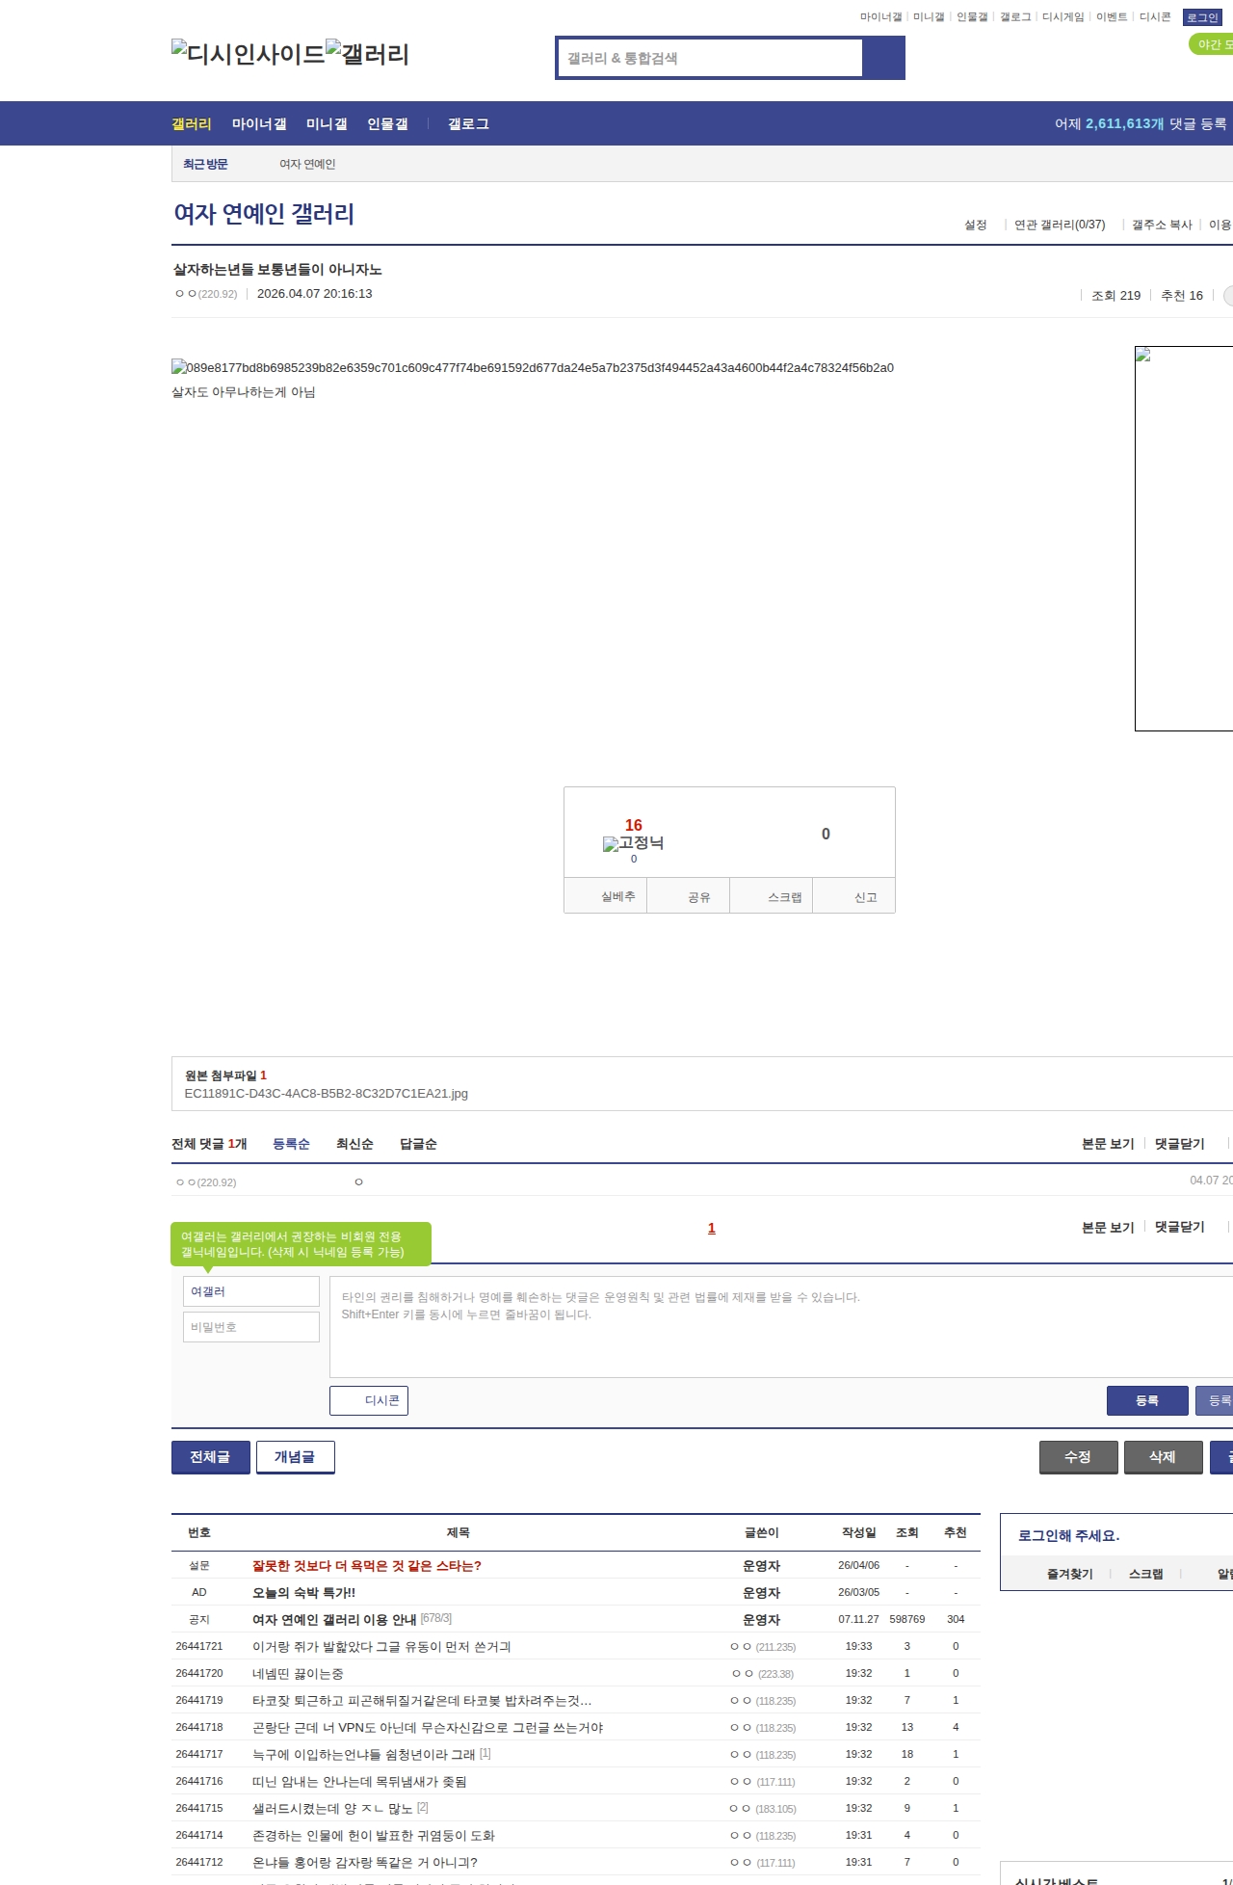Go to comment page 1
The image size is (1233, 1885).
pyautogui.click(x=712, y=1229)
